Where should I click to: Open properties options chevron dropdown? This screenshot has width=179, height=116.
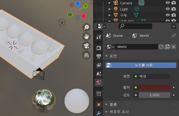click(174, 26)
